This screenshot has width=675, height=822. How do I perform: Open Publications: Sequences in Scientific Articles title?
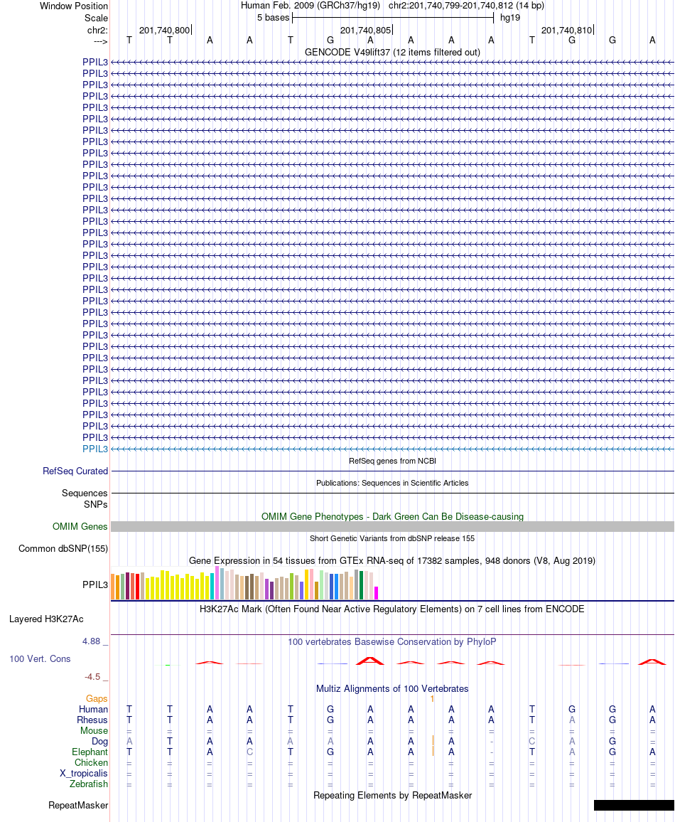click(392, 483)
